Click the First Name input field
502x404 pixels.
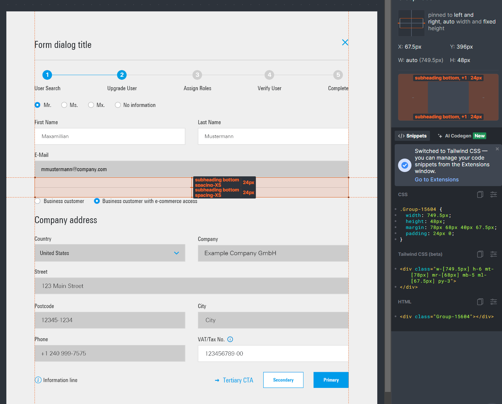pyautogui.click(x=110, y=136)
